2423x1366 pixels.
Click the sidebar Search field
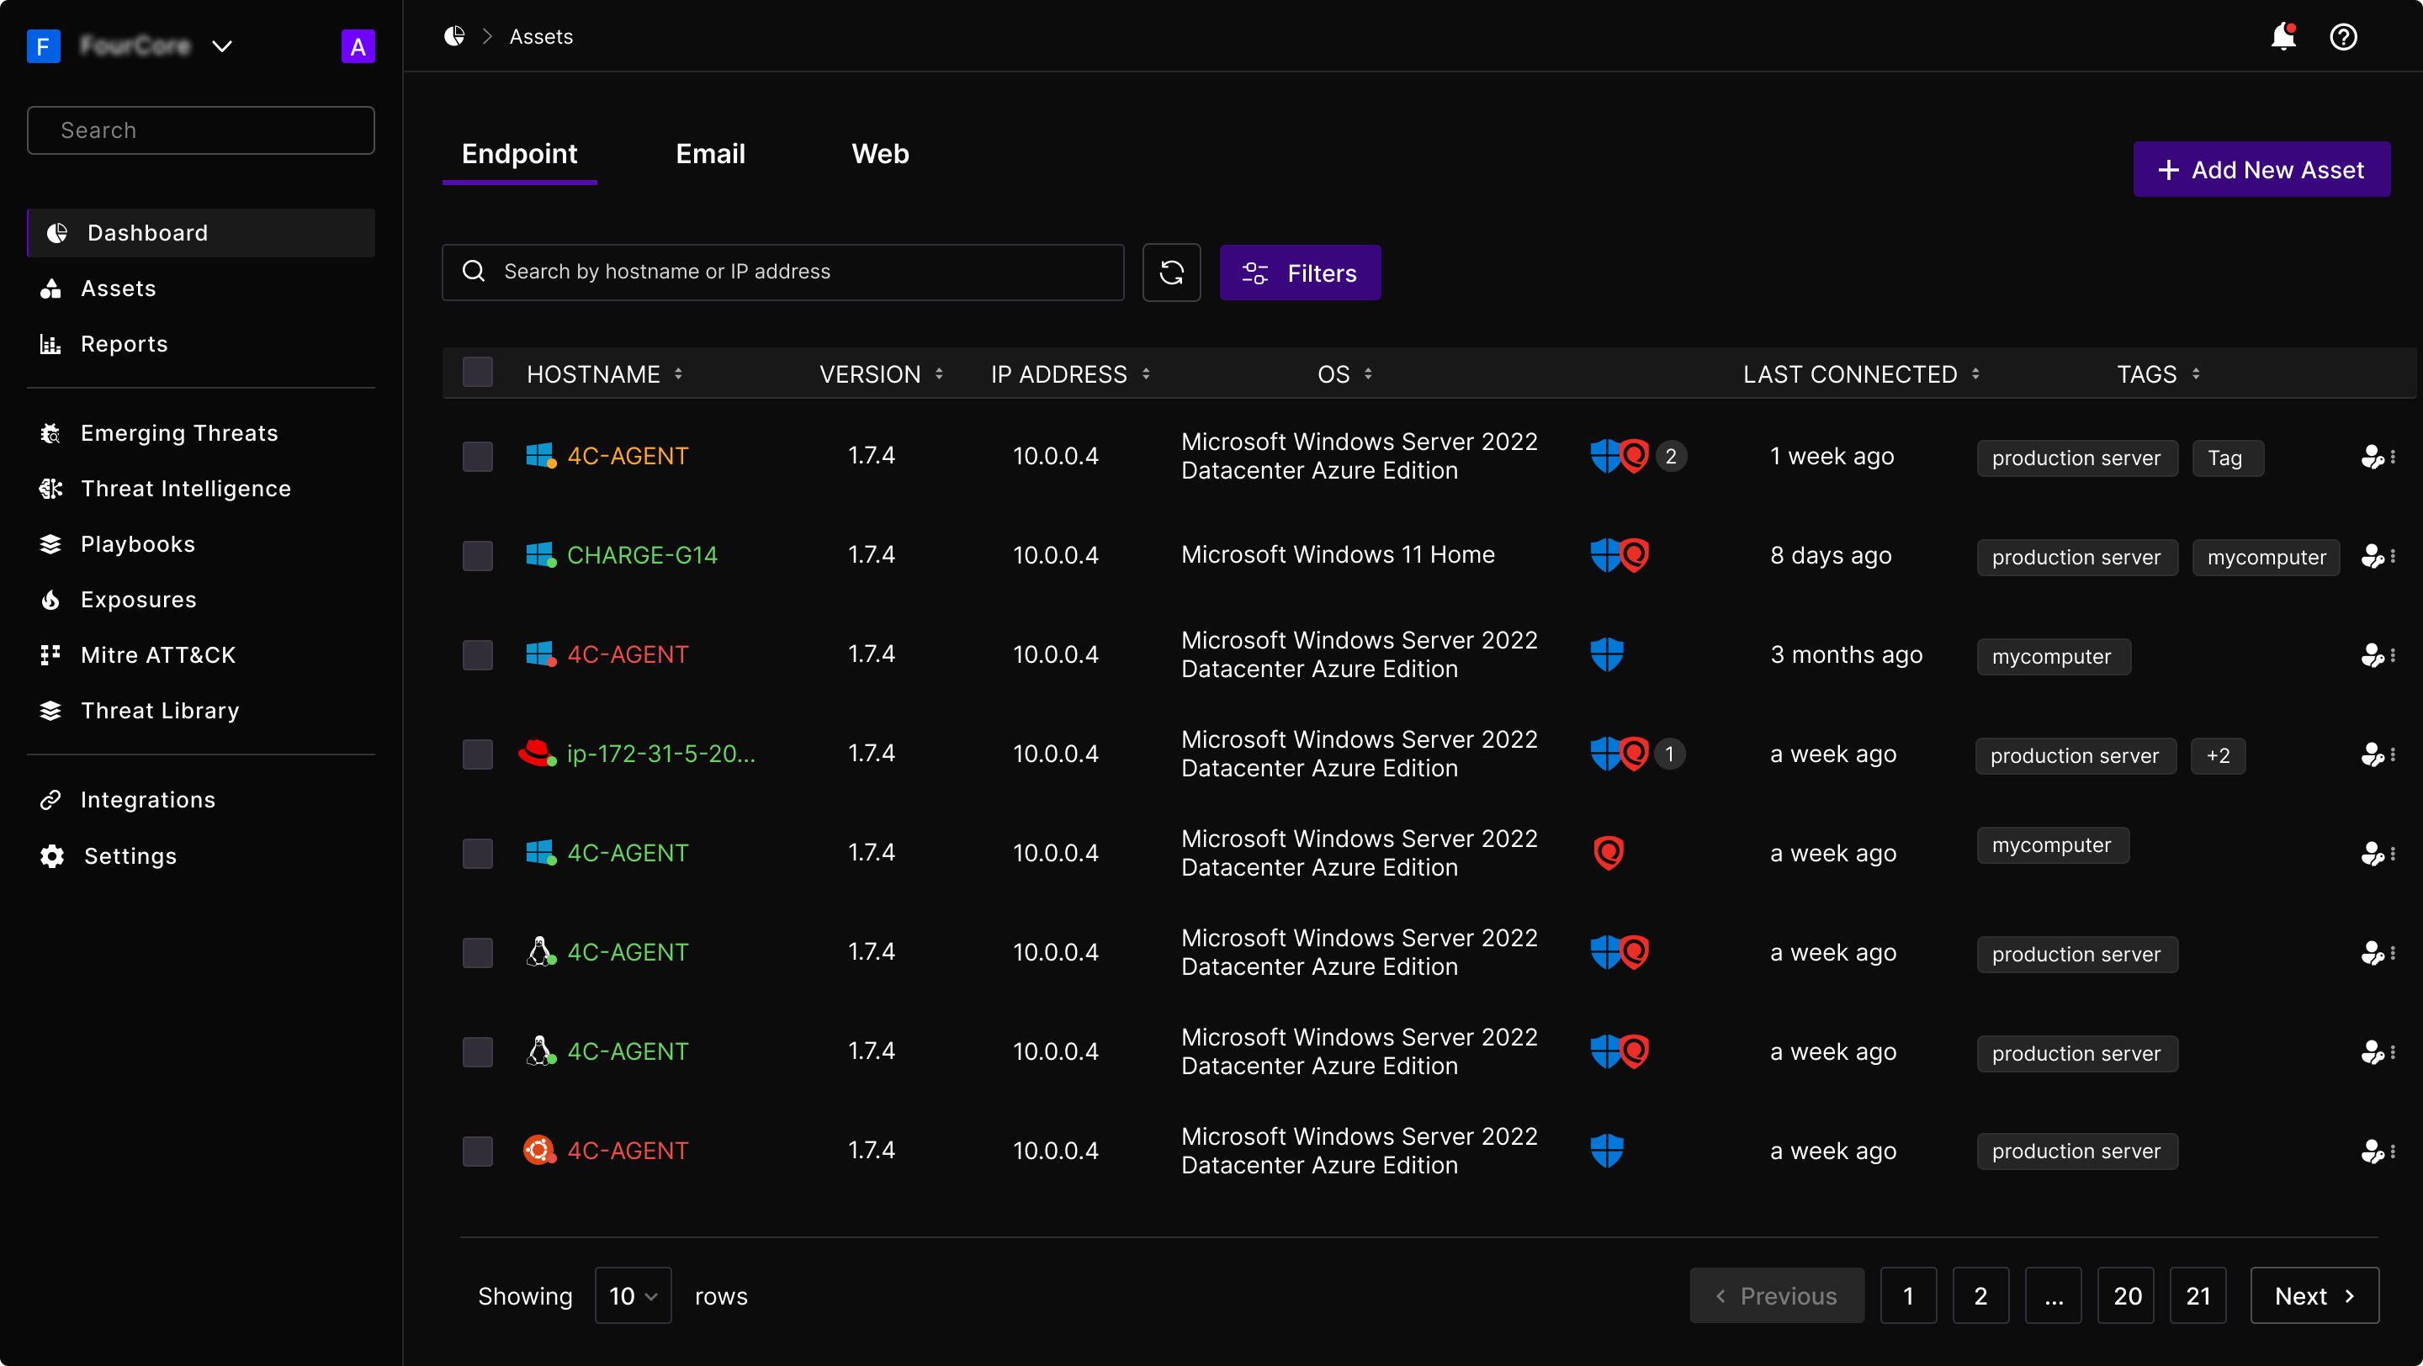201,130
